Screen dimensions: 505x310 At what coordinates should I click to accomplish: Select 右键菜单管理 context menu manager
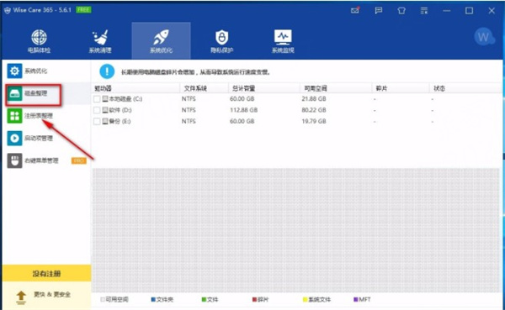pos(45,160)
